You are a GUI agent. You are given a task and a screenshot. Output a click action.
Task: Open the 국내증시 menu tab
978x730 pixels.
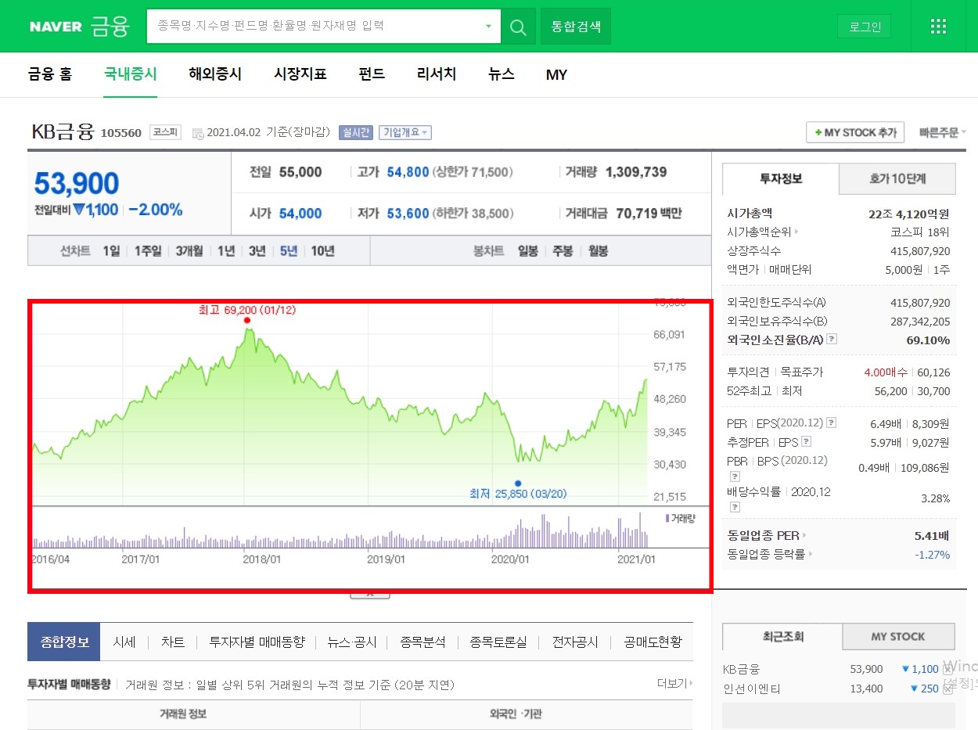(x=131, y=75)
